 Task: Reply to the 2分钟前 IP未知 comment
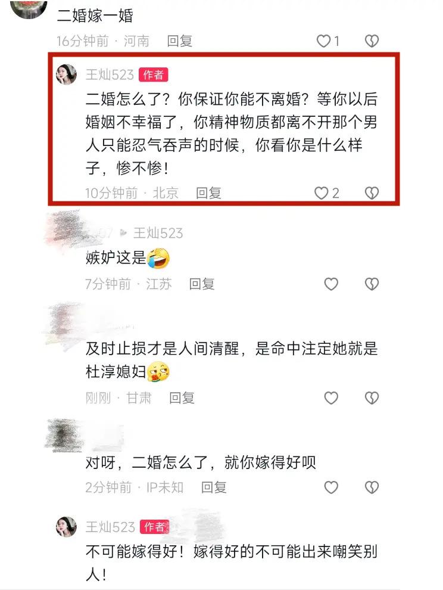click(214, 487)
